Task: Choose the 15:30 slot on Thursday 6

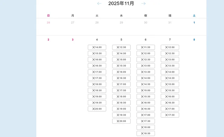Action: 146,96
